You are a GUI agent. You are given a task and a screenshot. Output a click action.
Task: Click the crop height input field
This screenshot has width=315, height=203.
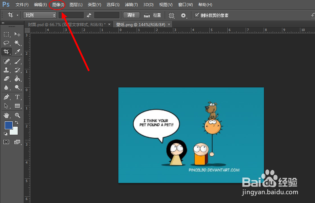coord(107,15)
